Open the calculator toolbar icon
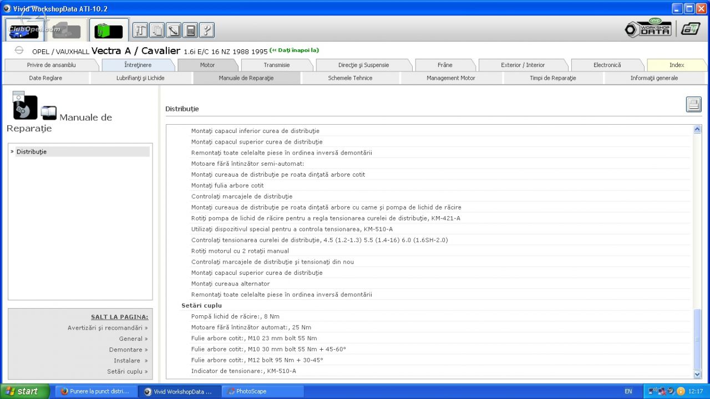The width and height of the screenshot is (710, 399). (190, 30)
